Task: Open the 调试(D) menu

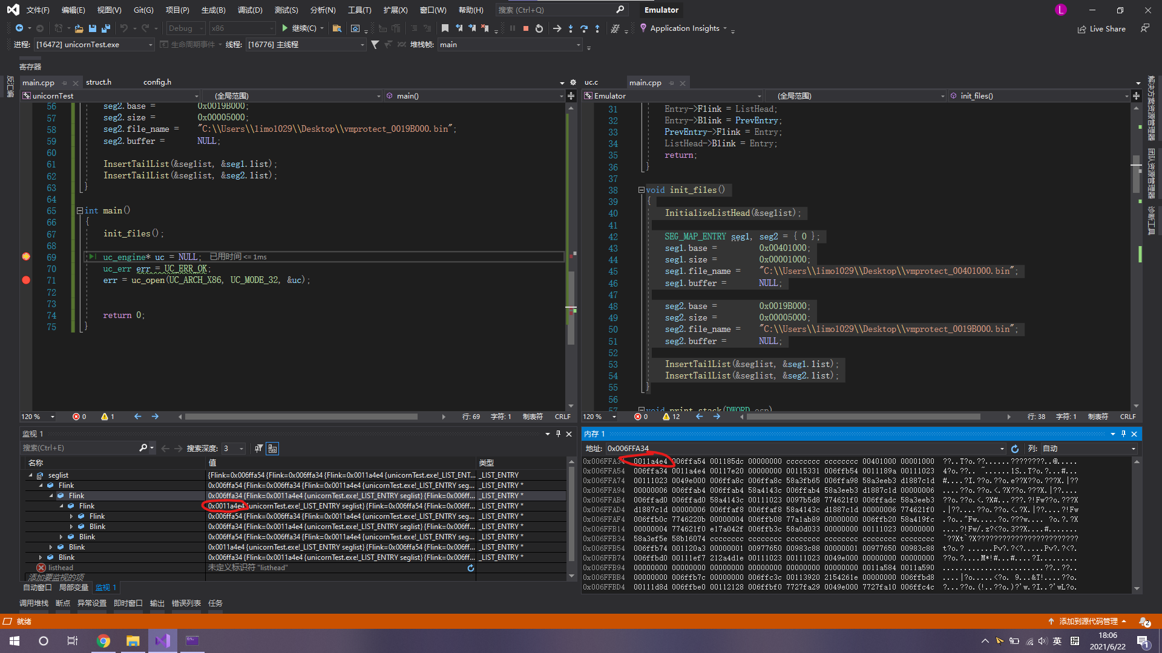Action: [x=250, y=10]
